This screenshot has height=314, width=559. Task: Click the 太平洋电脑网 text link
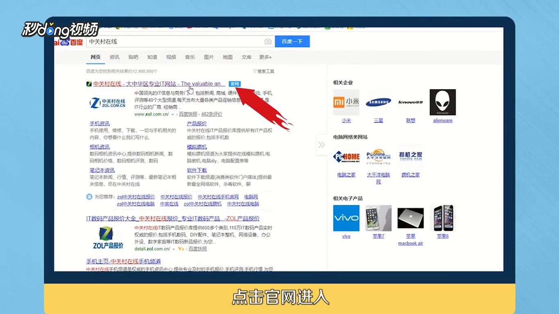pyautogui.click(x=379, y=178)
